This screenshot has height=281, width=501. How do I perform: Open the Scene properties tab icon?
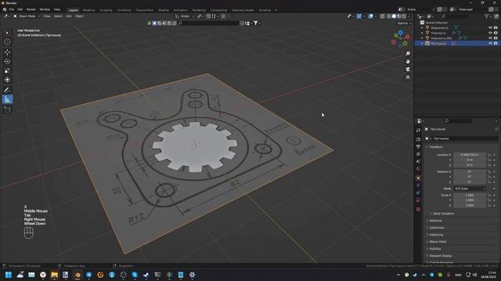point(418,162)
